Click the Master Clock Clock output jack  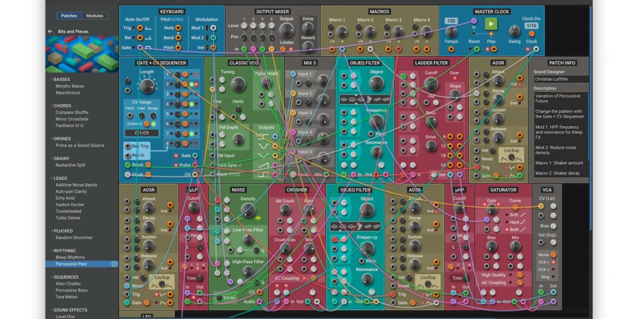coord(536,49)
